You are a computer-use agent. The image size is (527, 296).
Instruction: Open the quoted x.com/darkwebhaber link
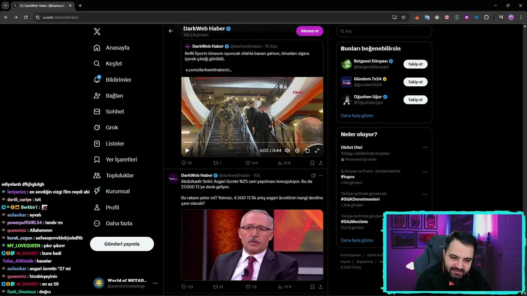pos(209,70)
